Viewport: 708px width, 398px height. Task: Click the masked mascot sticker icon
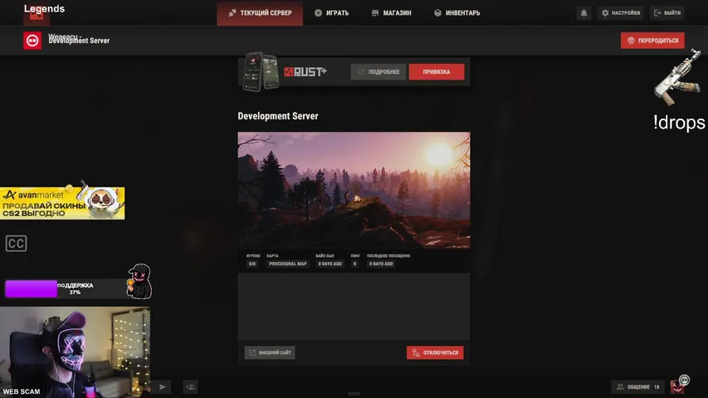click(x=139, y=281)
